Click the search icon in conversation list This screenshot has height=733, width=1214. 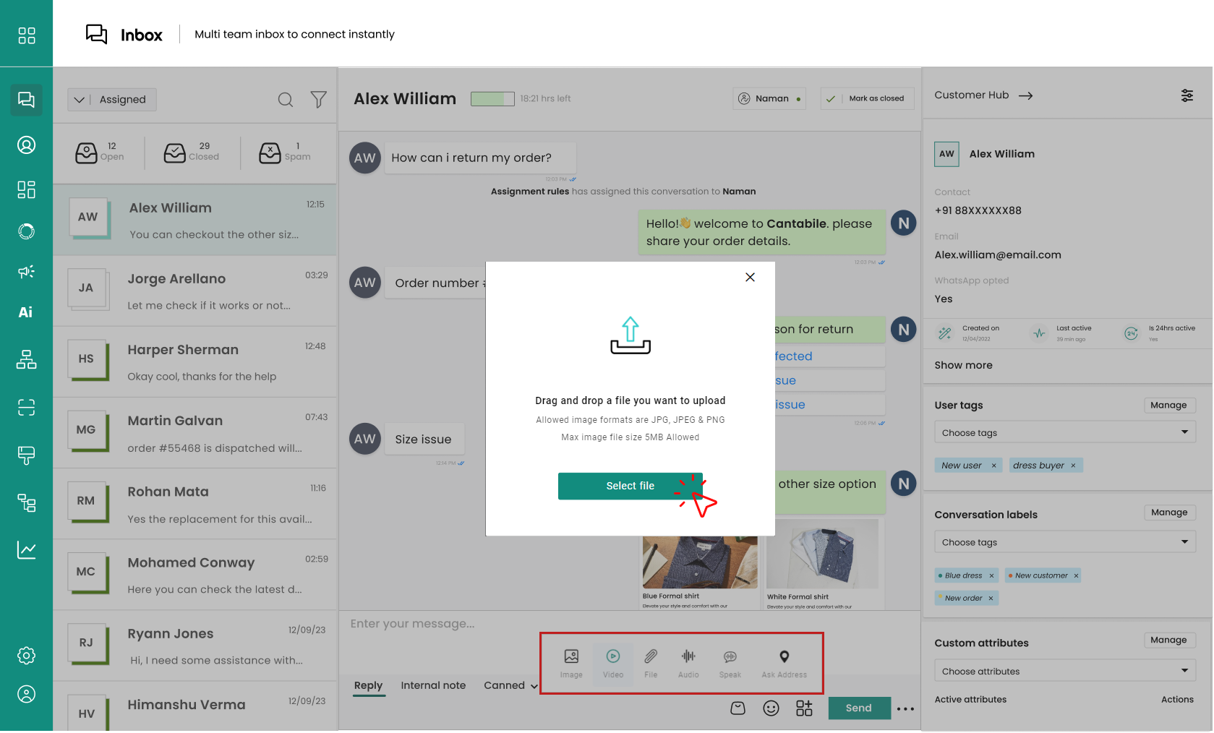pyautogui.click(x=286, y=100)
